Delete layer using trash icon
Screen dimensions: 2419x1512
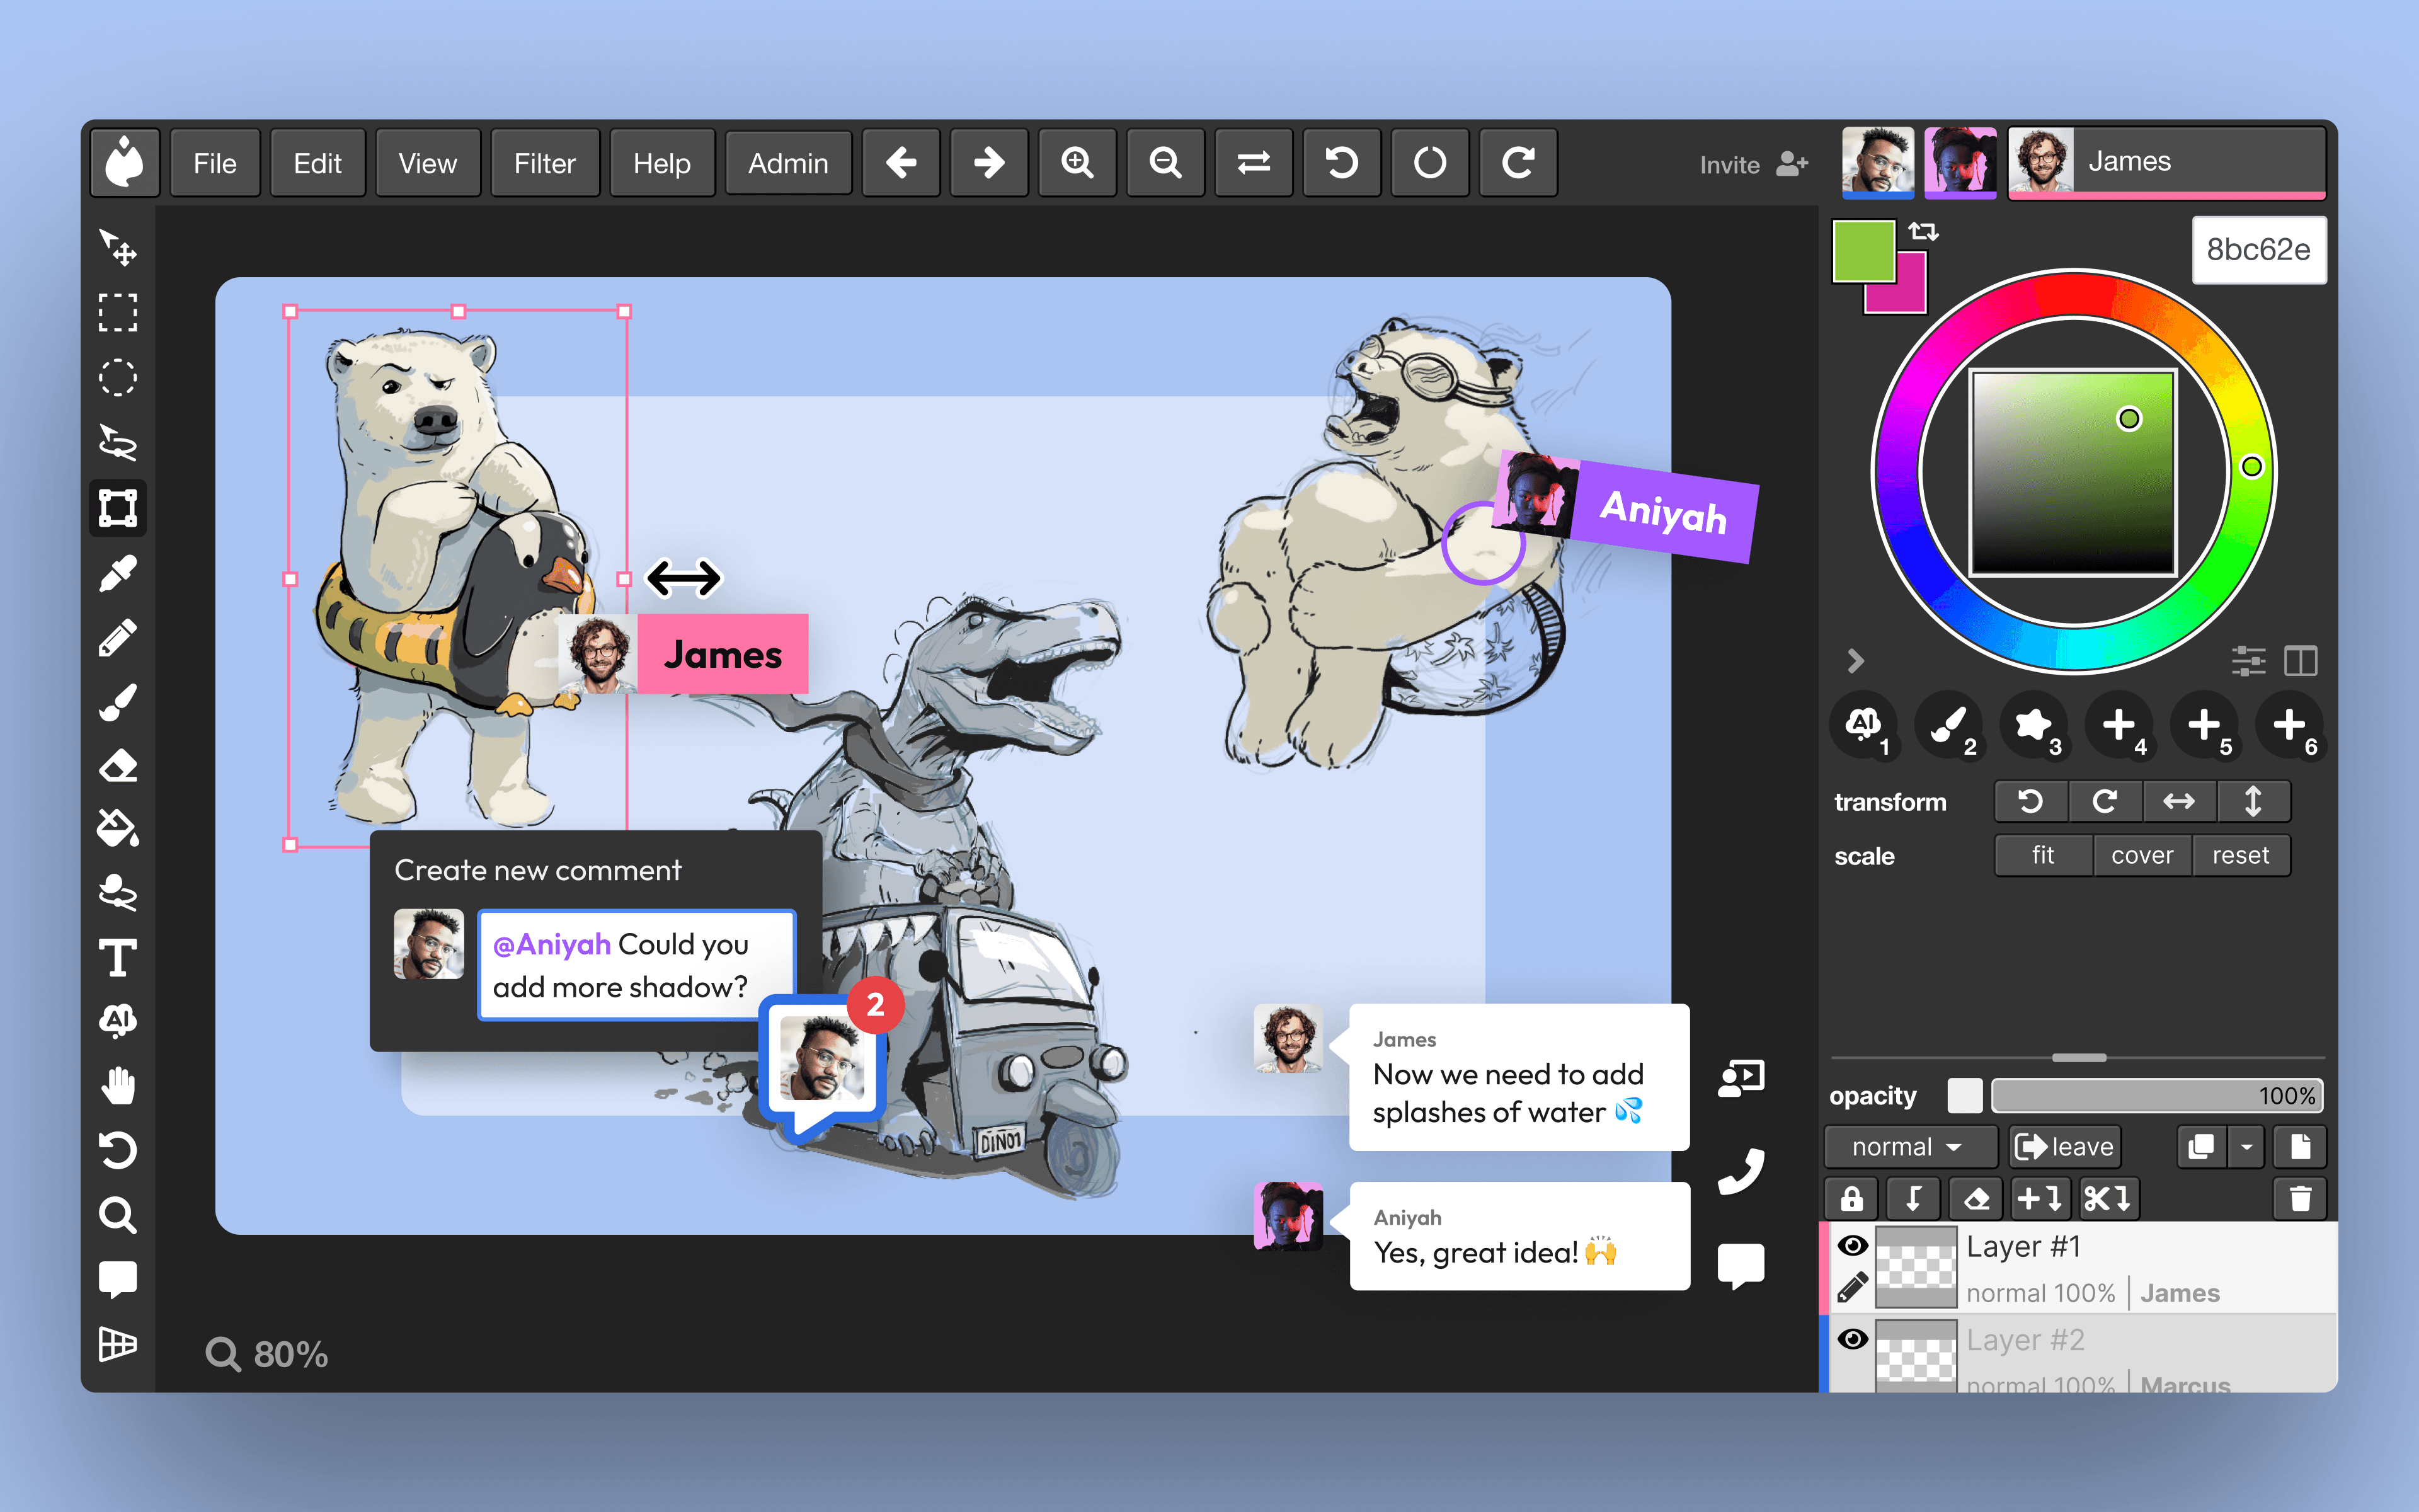(2299, 1198)
